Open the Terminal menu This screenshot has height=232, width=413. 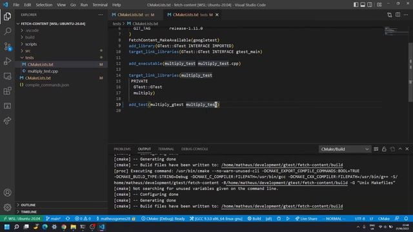[x=100, y=5]
